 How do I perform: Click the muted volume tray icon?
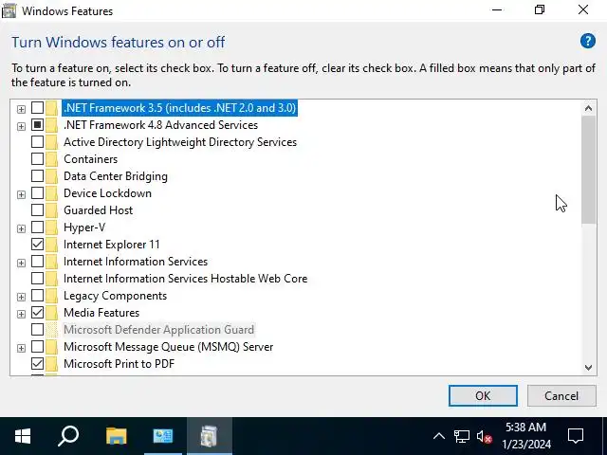coord(484,437)
